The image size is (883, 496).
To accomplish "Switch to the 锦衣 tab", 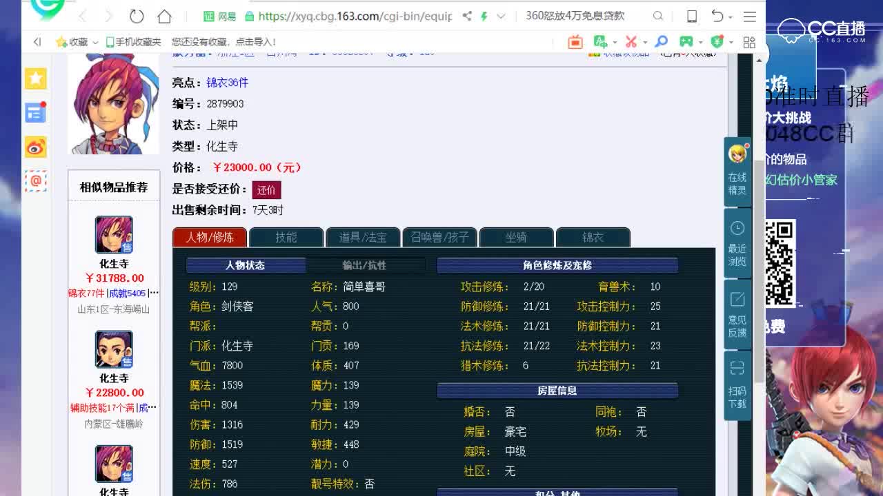I will (x=593, y=237).
